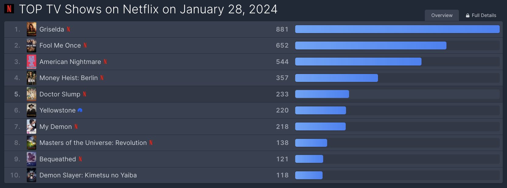507x188 pixels.
Task: Open the Doctor Slump show link
Action: pos(60,94)
